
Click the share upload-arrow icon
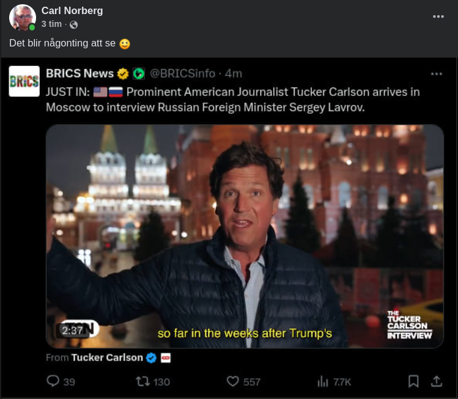(436, 381)
